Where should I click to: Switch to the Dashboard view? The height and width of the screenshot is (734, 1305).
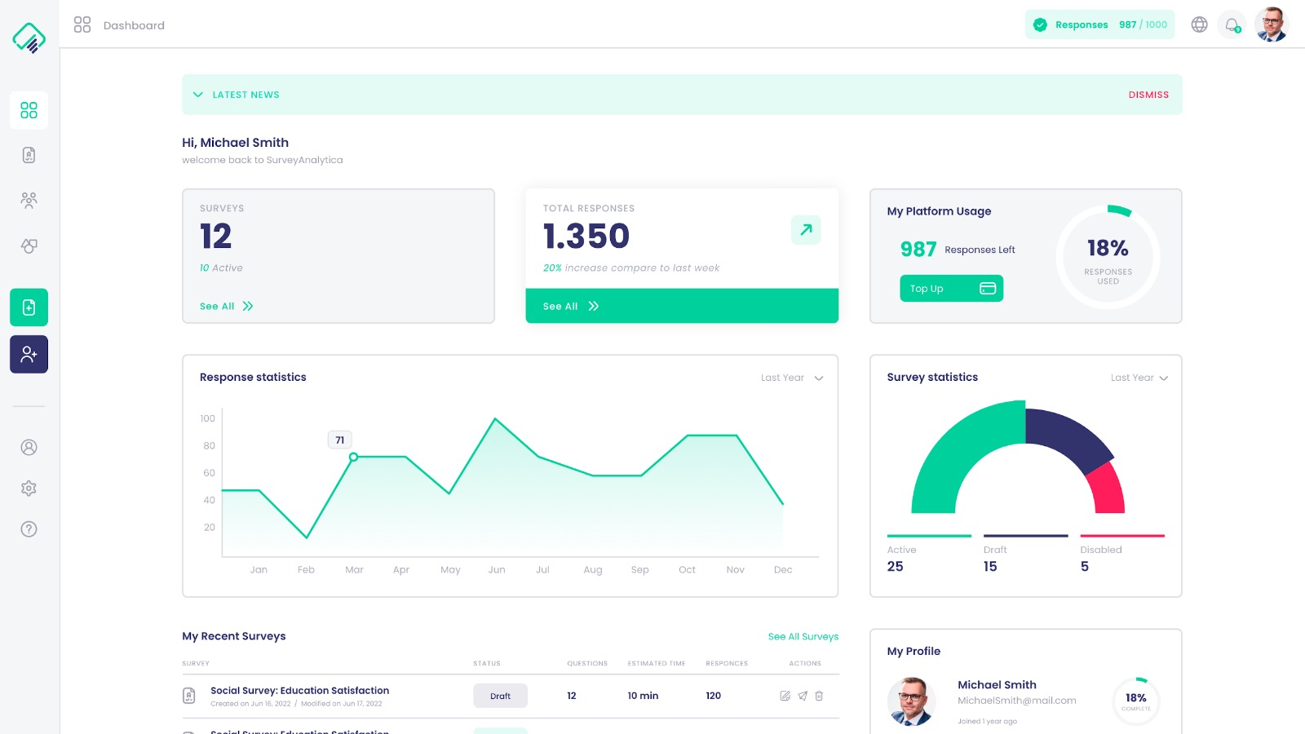pos(29,110)
